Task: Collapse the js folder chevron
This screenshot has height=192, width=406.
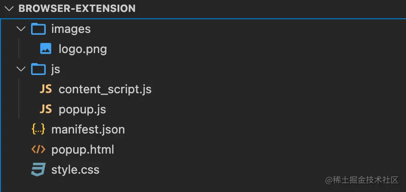Action: coord(21,69)
